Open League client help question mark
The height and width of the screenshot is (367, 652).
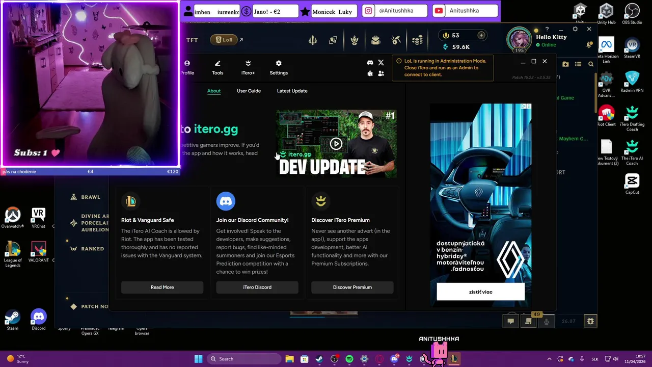[x=547, y=30]
